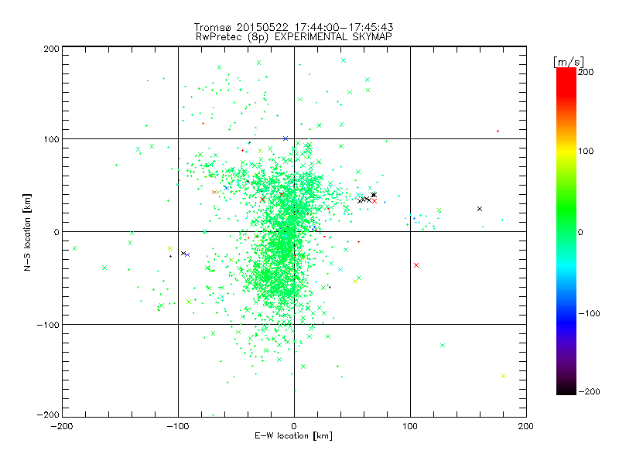Screen dimensions: 619x464
Task: Pick the black bottom end of the colorbar
Action: click(566, 389)
